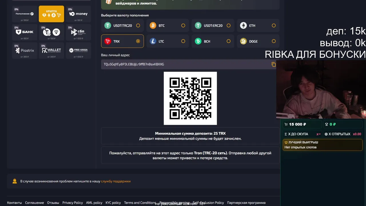366x206 pixels.
Task: Open the KYC policy footer link
Action: click(113, 203)
